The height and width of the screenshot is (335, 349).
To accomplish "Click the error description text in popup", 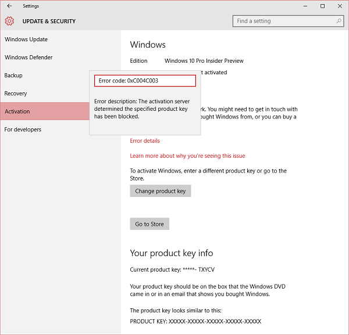I will pyautogui.click(x=142, y=109).
